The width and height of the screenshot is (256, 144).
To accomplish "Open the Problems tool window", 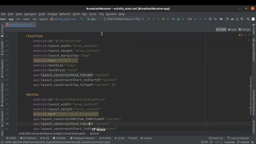I will 28,138.
